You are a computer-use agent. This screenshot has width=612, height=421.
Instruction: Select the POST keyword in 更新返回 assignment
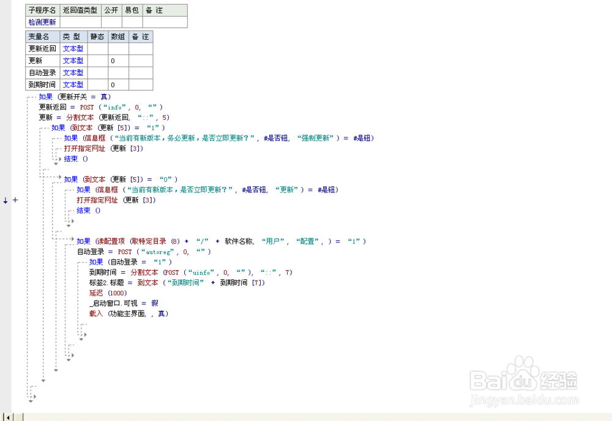point(86,107)
